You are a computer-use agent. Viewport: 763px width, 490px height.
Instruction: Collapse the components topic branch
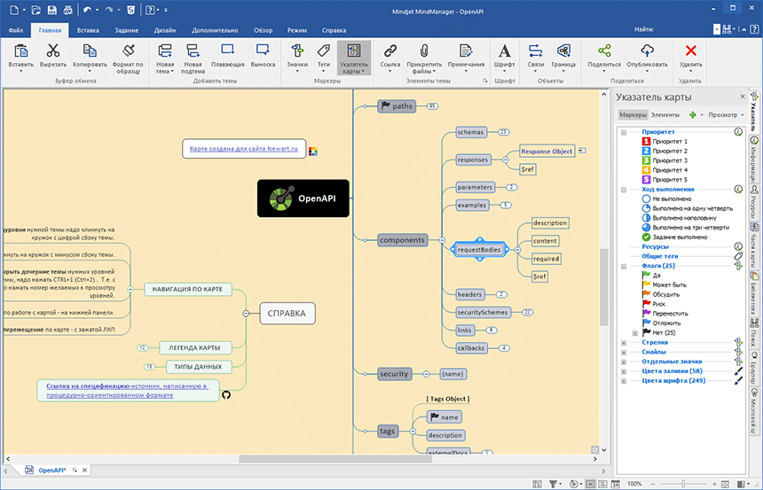(x=442, y=240)
